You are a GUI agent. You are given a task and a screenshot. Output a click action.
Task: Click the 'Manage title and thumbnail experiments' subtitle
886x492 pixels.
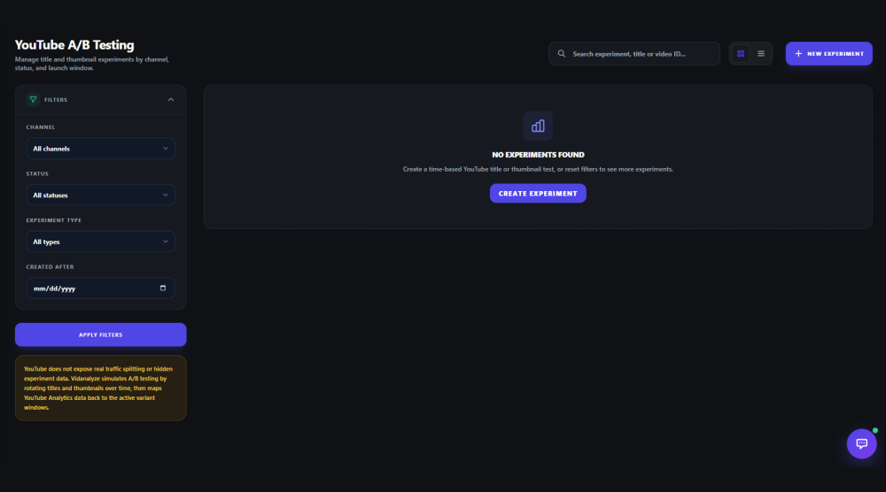91,63
